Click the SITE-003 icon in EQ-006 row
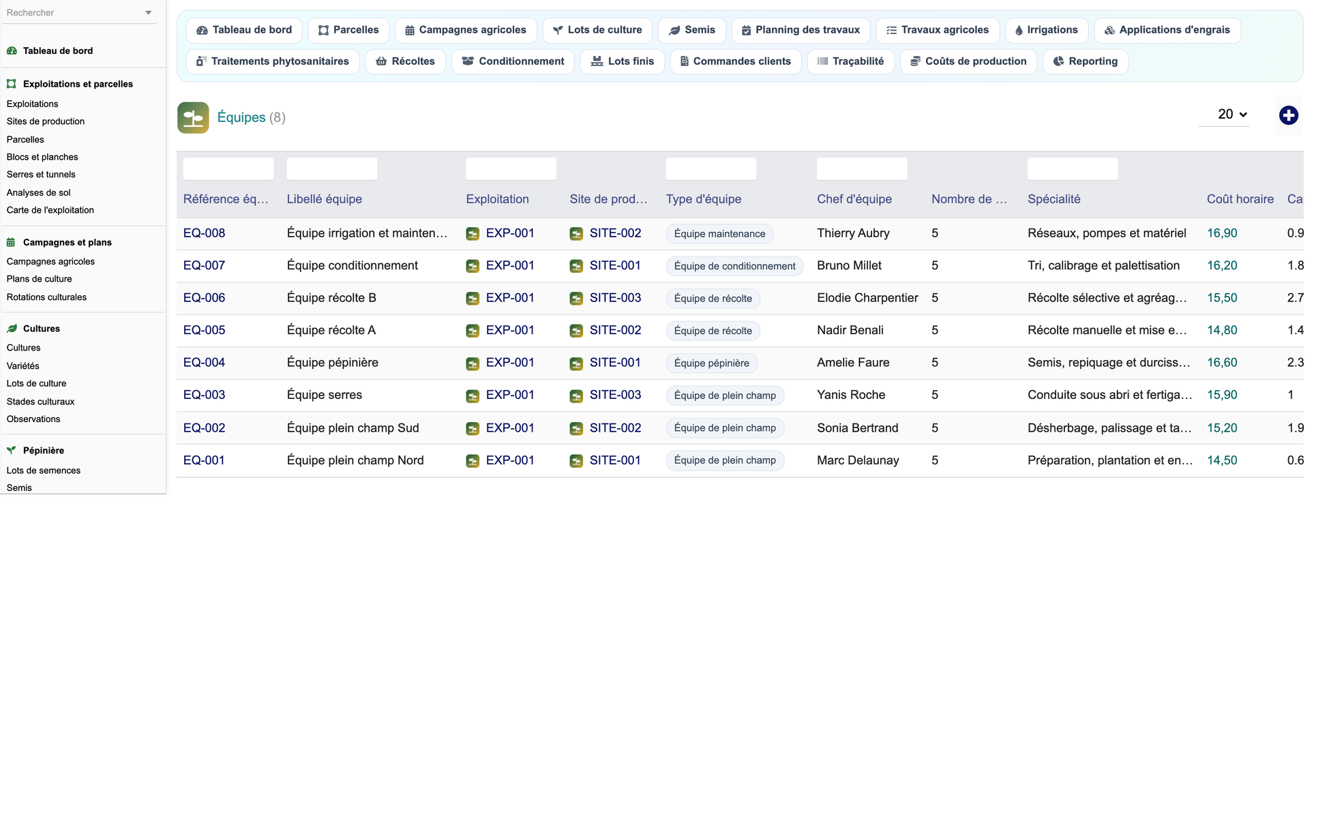The width and height of the screenshot is (1327, 821). [x=576, y=299]
